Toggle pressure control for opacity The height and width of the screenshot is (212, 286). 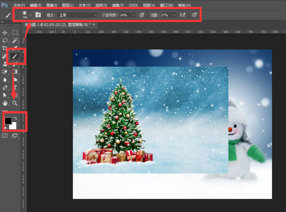(x=141, y=15)
